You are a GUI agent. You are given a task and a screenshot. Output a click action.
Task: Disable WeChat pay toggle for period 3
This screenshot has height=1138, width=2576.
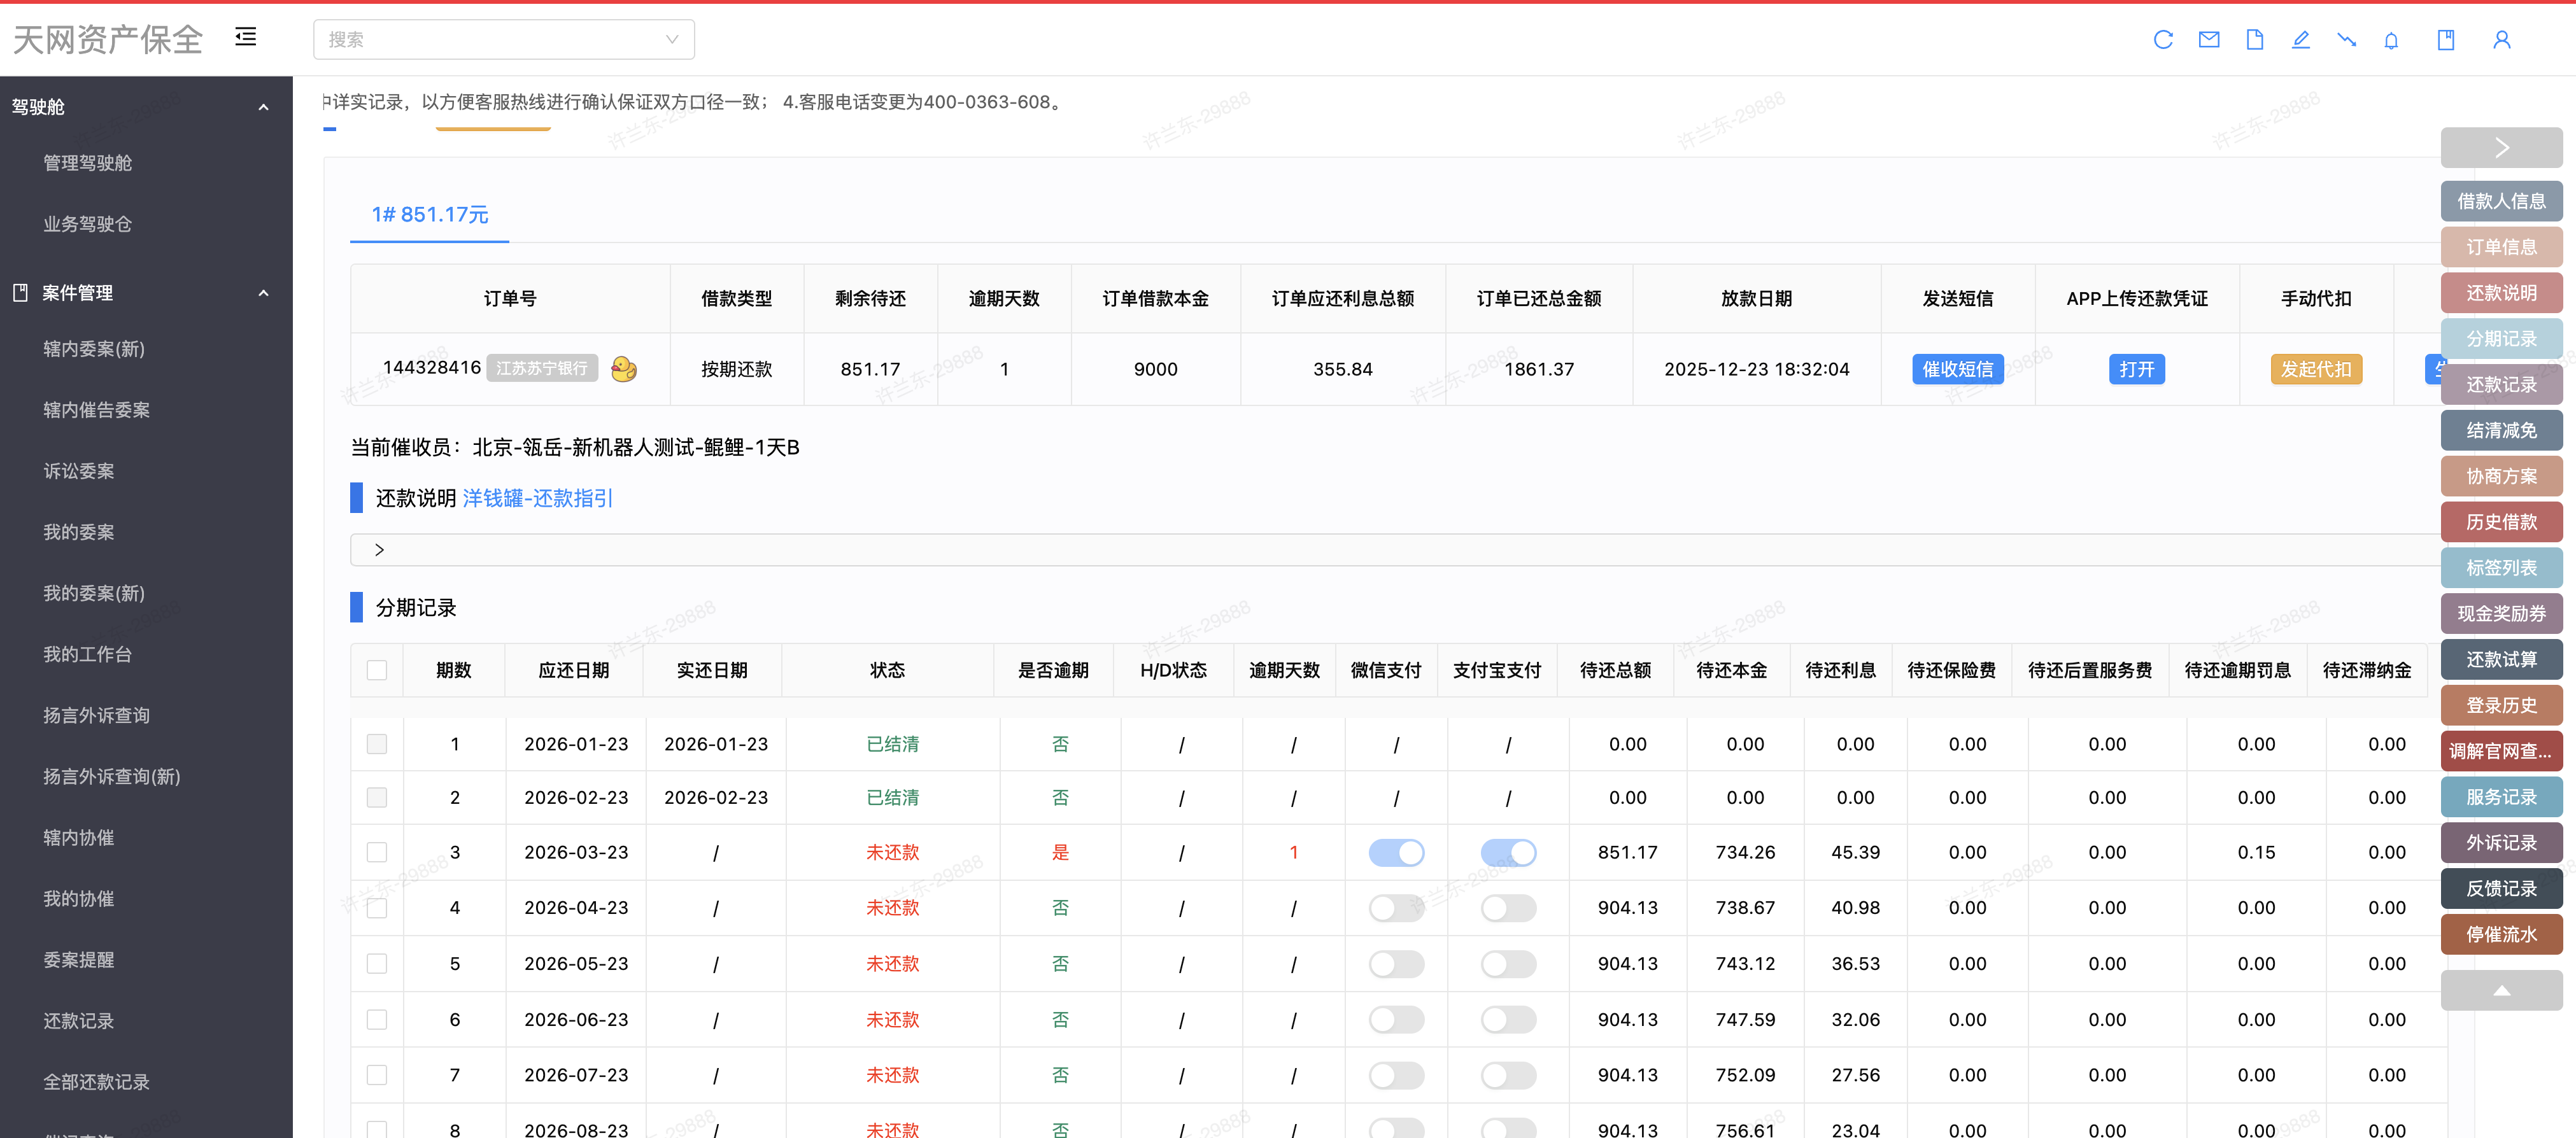pyautogui.click(x=1396, y=852)
